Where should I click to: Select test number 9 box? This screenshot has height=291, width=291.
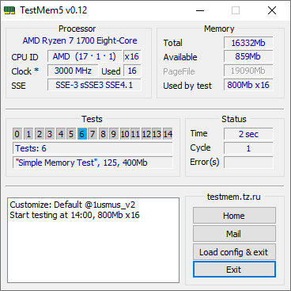tap(114, 134)
